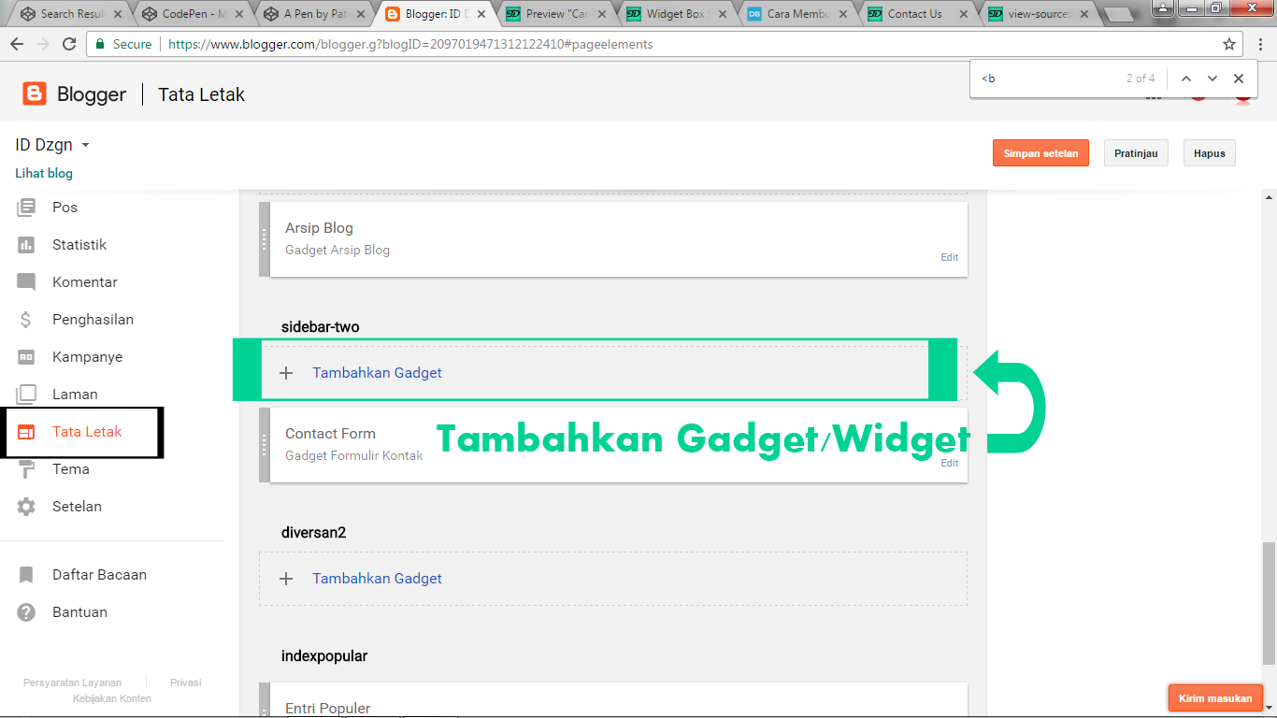Click Entri Populer gadget title
Viewport: 1277px width, 718px height.
327,709
